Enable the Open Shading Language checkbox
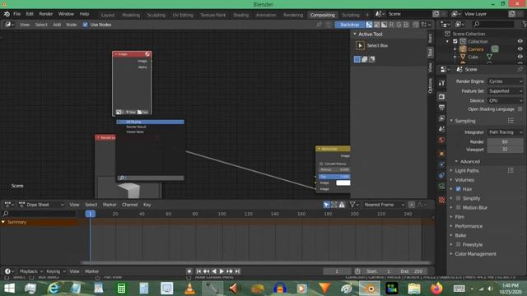 pyautogui.click(x=520, y=109)
